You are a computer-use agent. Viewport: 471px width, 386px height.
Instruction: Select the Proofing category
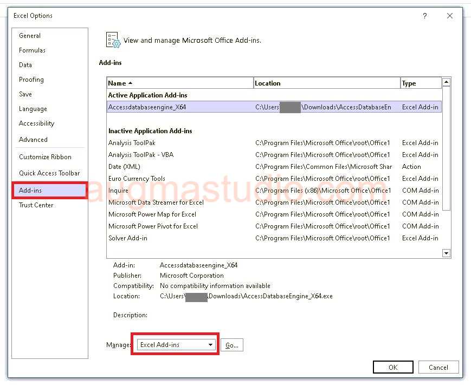point(31,80)
